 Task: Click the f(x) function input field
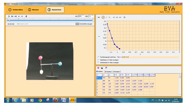150,57
